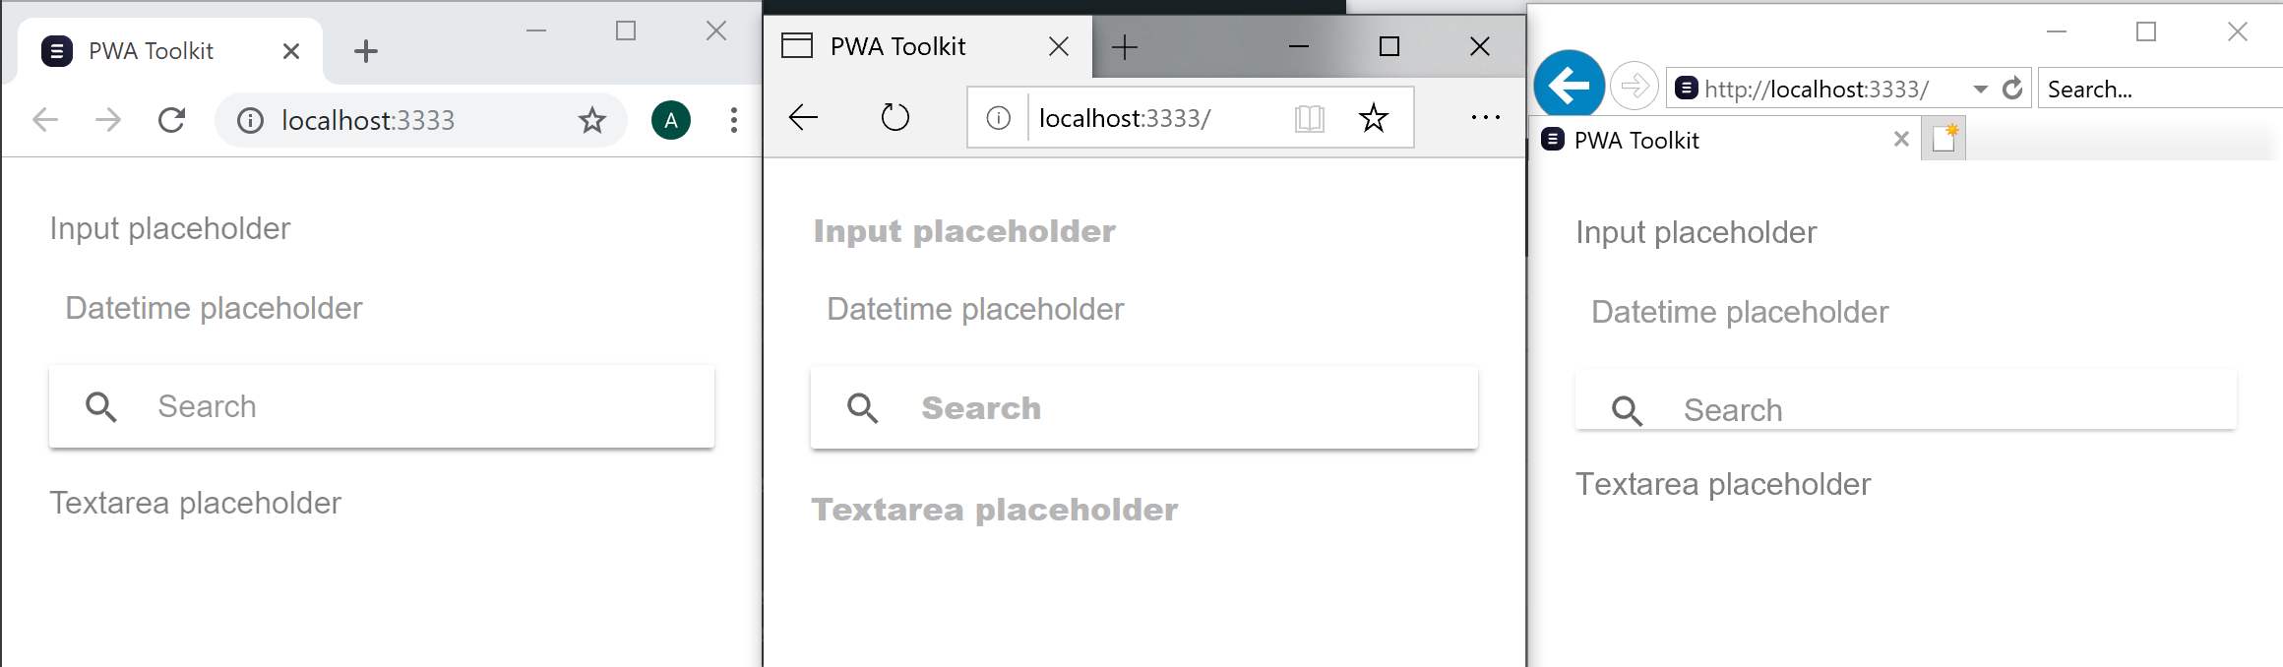Open Chrome profile avatar A
2283x667 pixels.
[x=671, y=120]
